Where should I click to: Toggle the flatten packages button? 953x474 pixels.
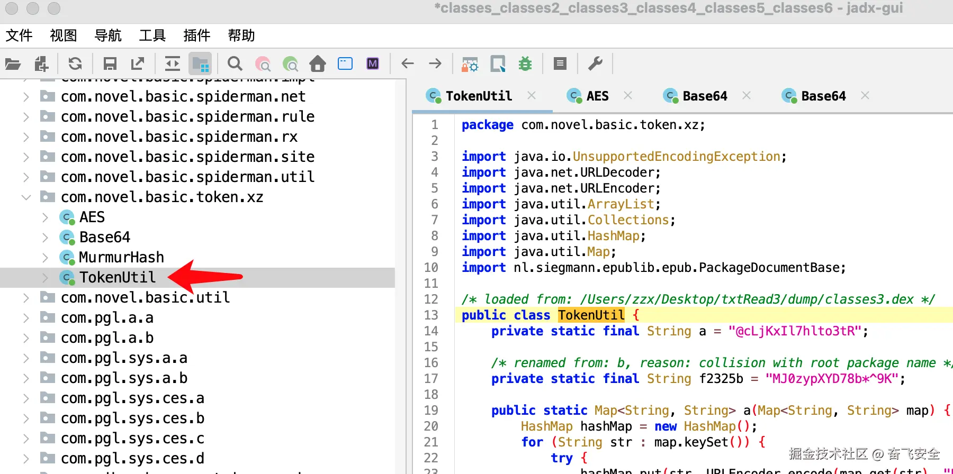coord(200,64)
